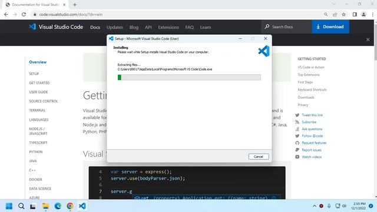Open Windows taskbar search
Screen dimensions: 377x212
click(x=21, y=206)
